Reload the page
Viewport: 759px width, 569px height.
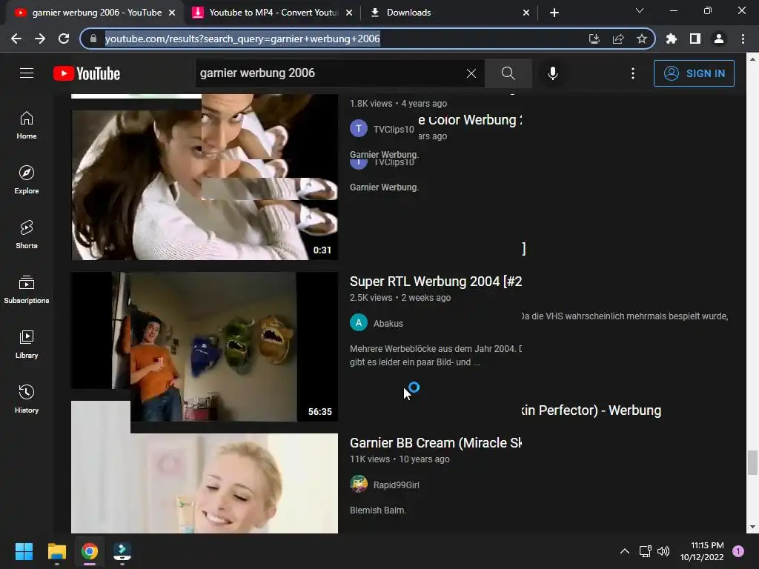tap(64, 39)
